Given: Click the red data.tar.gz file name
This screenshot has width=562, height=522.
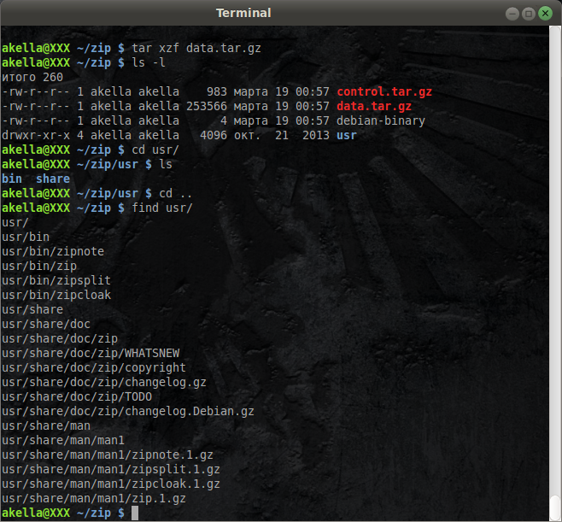Looking at the screenshot, I should coord(374,107).
